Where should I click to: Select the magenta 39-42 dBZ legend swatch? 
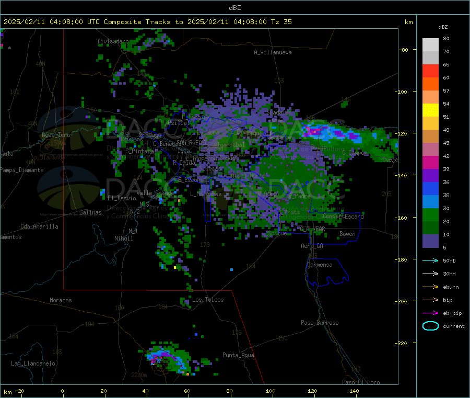[x=430, y=162]
